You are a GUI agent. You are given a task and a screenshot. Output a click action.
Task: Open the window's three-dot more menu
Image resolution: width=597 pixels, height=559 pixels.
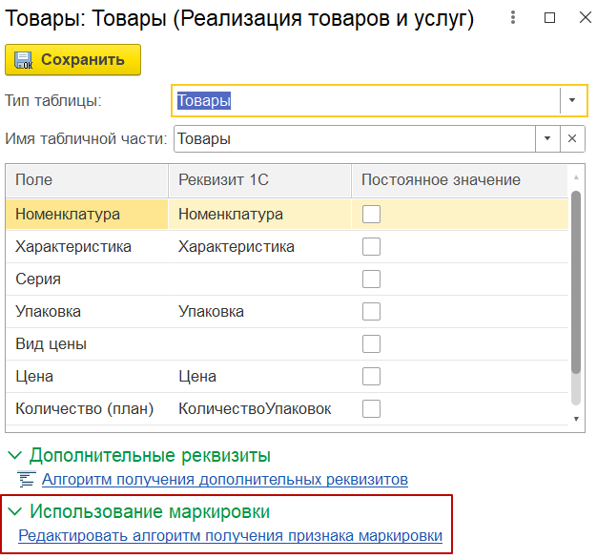tap(515, 18)
